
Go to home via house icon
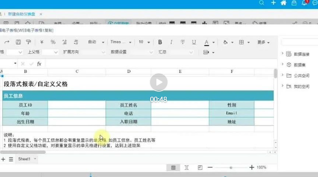pyautogui.click(x=284, y=3)
